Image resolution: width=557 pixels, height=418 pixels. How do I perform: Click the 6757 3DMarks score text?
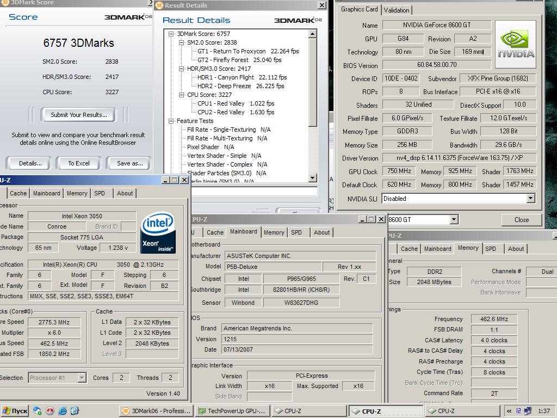click(78, 43)
